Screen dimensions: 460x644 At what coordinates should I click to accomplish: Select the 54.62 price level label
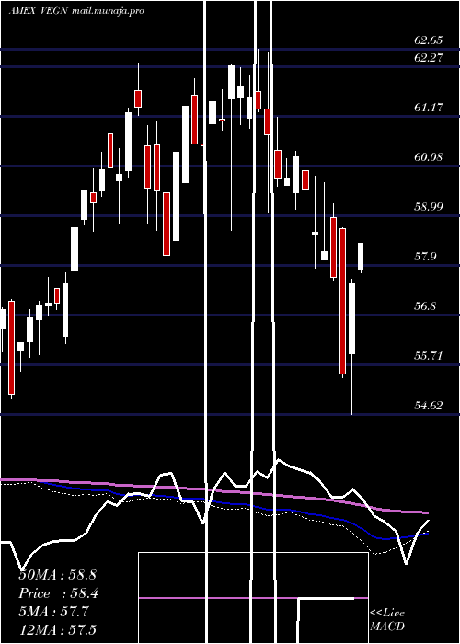click(429, 406)
